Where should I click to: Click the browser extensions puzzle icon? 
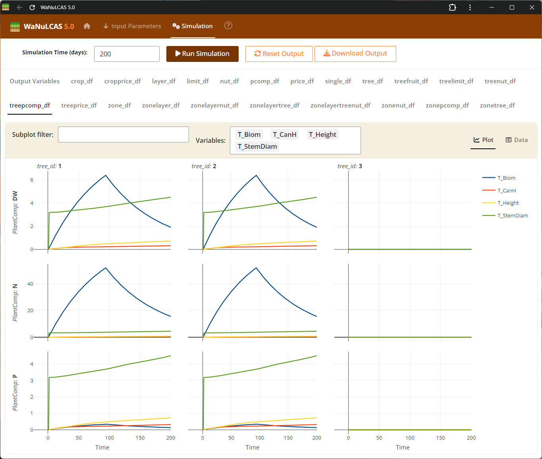coord(452,8)
